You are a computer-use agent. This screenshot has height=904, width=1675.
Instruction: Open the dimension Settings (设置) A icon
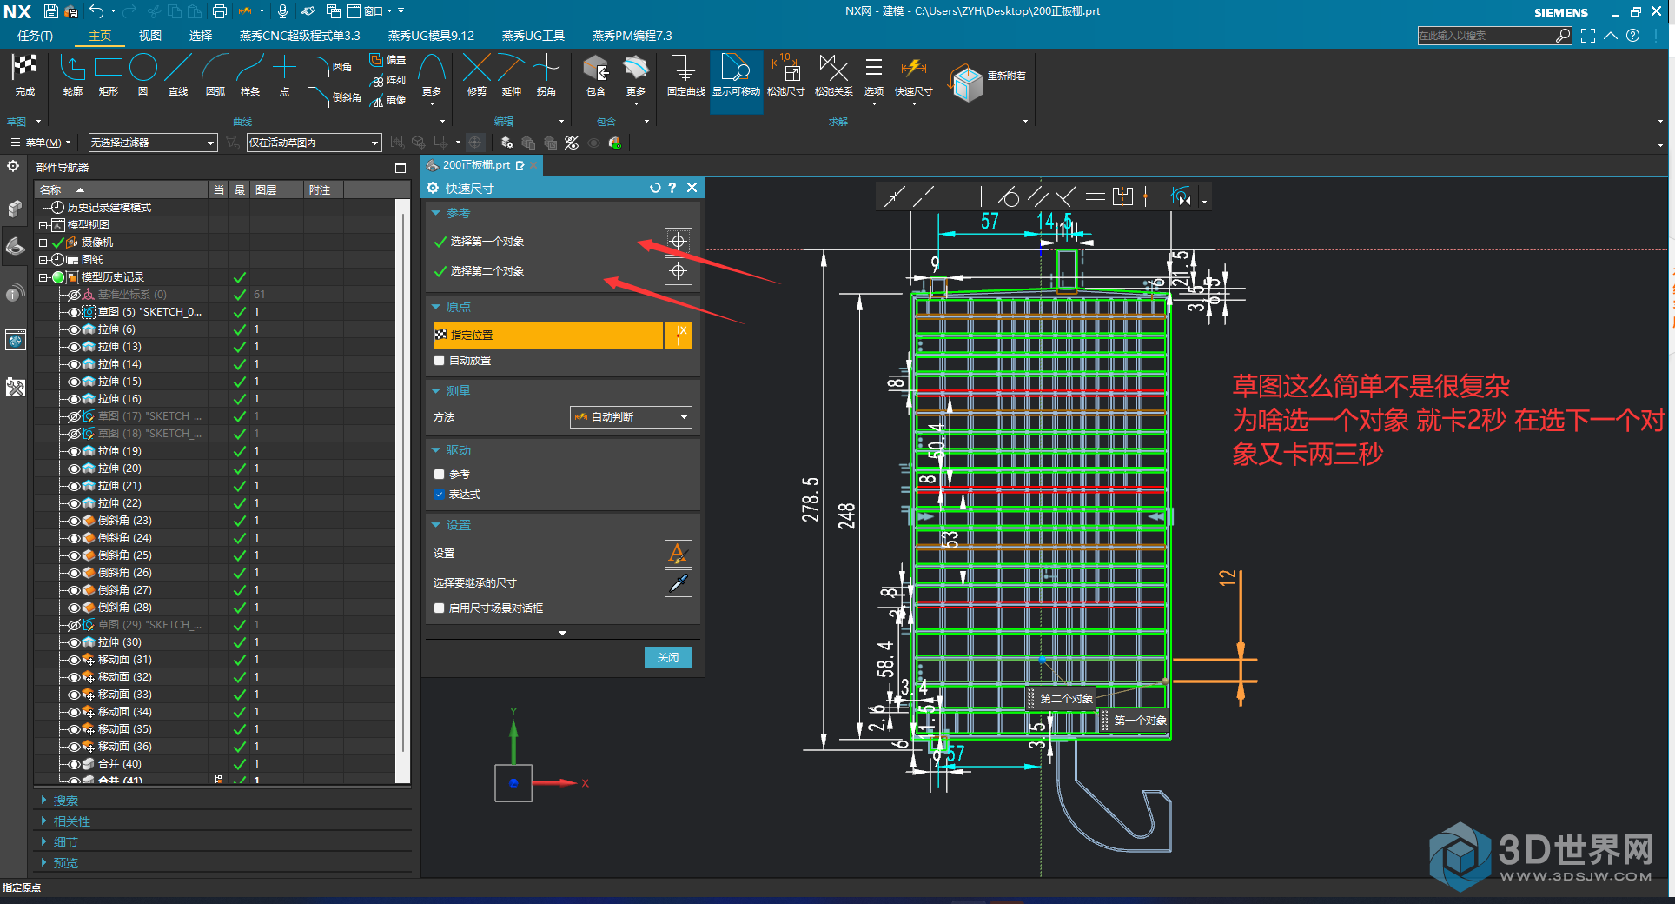point(678,553)
